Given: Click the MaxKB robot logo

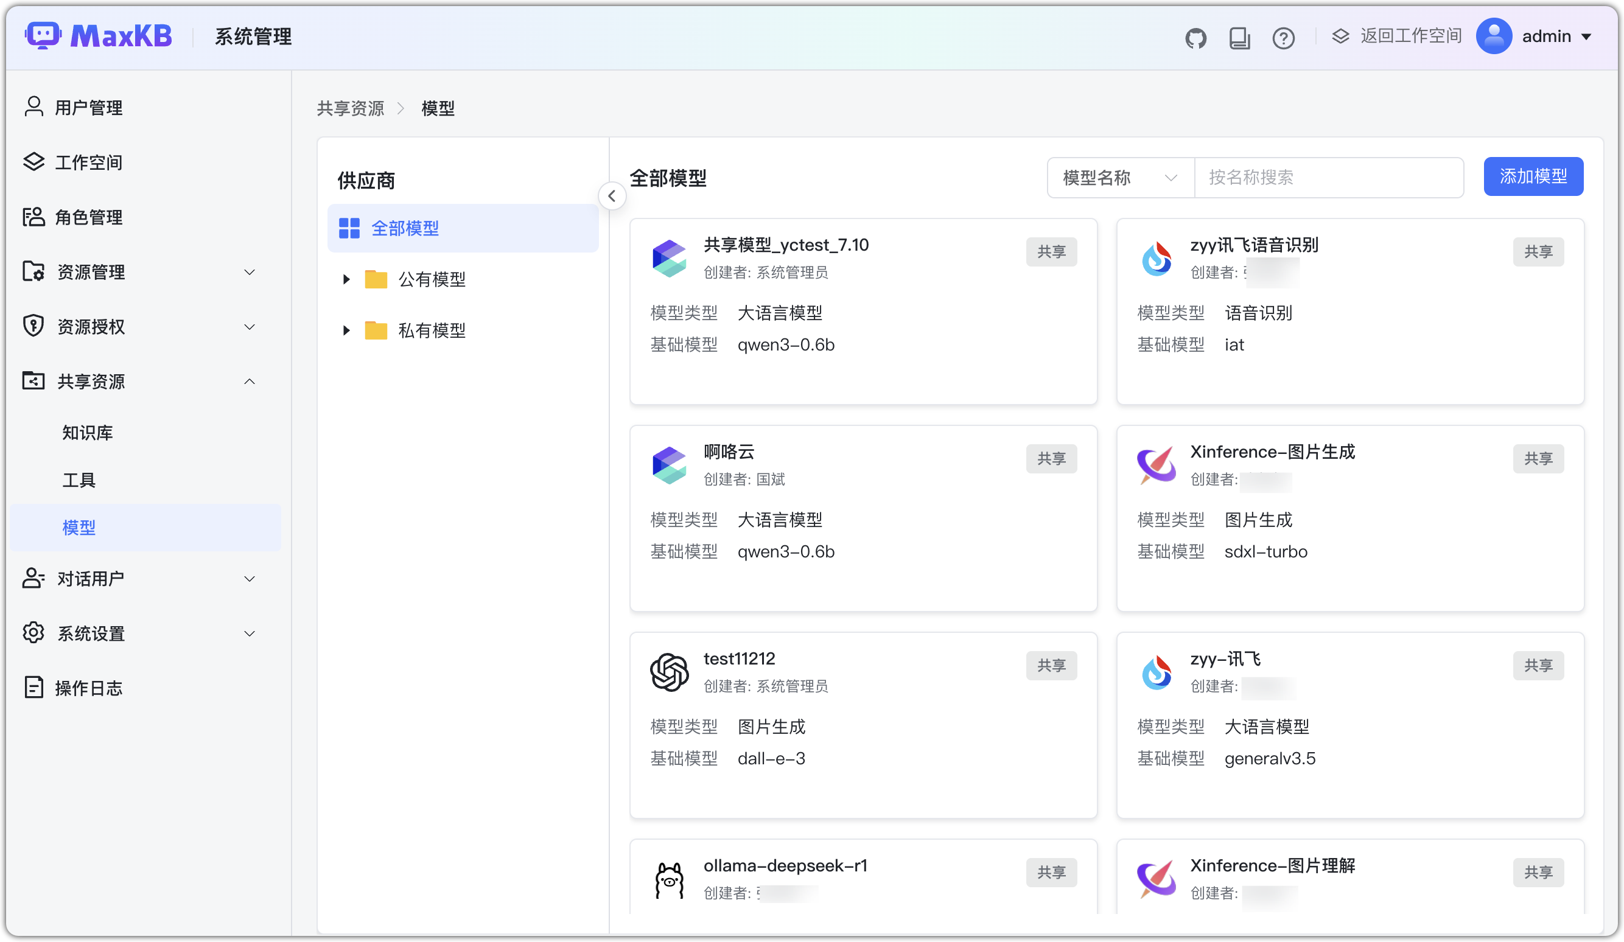Looking at the screenshot, I should click(43, 35).
